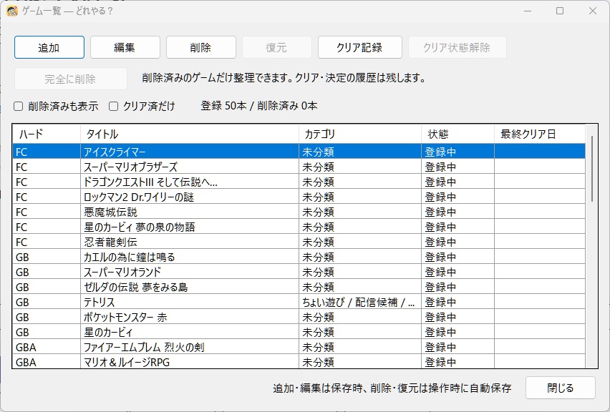Open the 編集 dialog for the selected game
This screenshot has width=610, height=412.
point(125,47)
